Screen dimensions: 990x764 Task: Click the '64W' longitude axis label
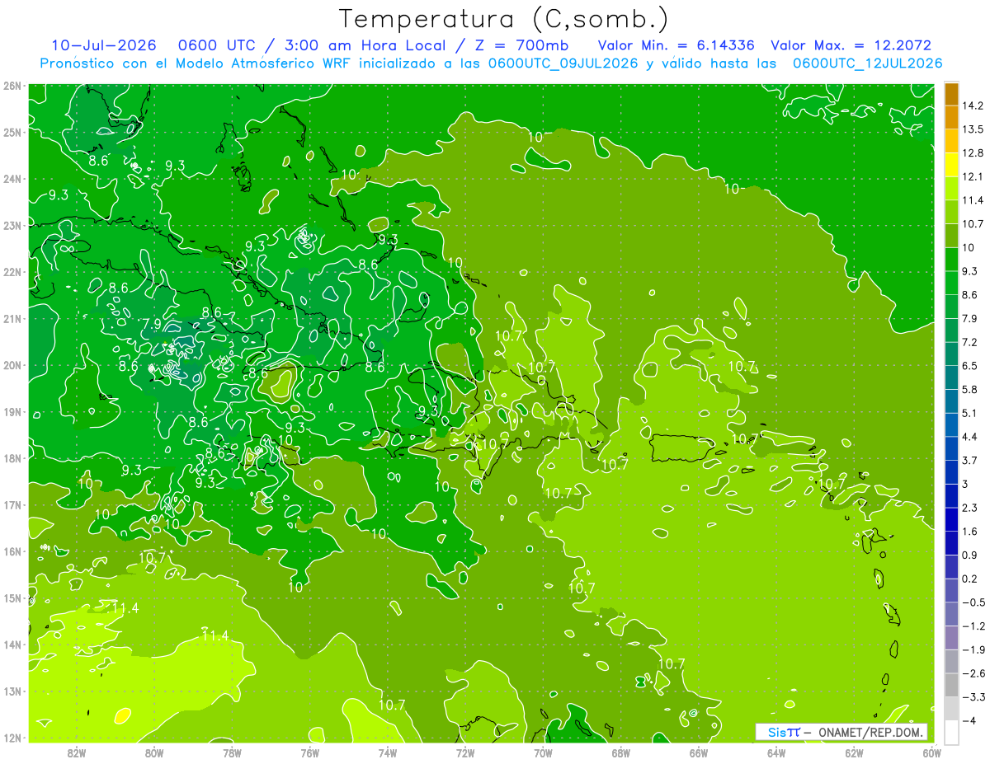point(776,752)
